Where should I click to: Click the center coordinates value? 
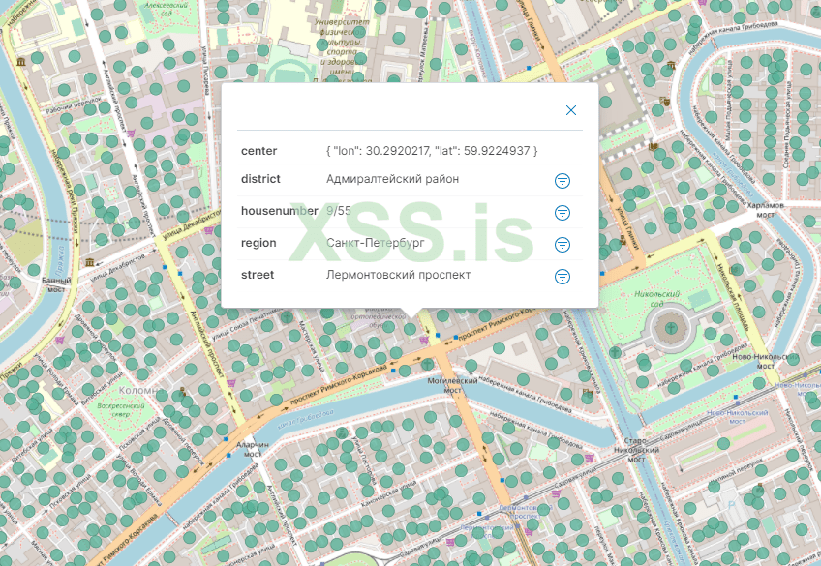pyautogui.click(x=432, y=151)
